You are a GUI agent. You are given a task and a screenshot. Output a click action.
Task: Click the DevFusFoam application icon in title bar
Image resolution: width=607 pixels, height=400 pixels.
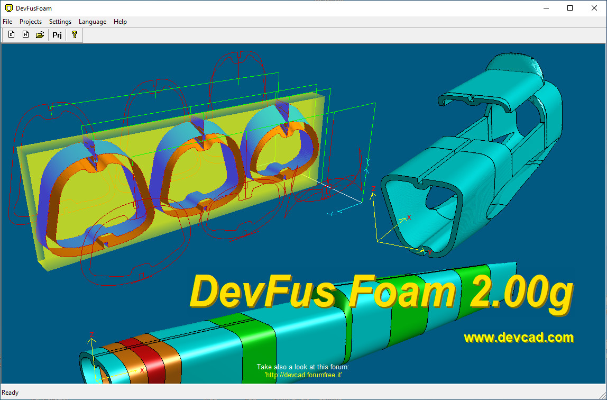8,8
